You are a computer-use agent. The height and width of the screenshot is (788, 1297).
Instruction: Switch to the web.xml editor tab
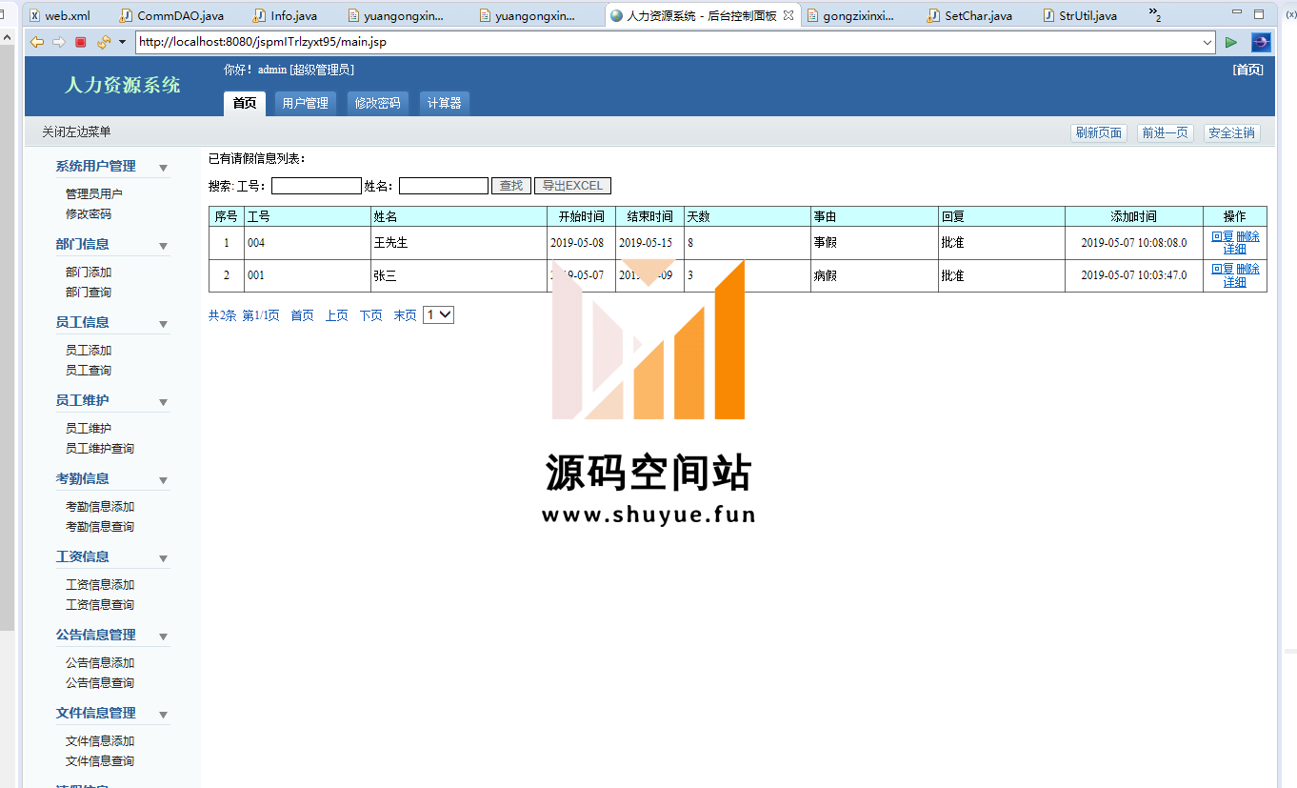pos(60,15)
